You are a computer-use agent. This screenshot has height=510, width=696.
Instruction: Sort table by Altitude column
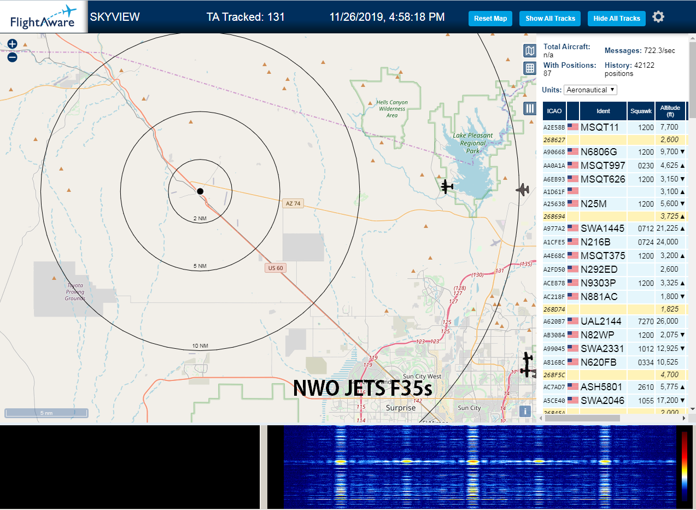pyautogui.click(x=670, y=111)
